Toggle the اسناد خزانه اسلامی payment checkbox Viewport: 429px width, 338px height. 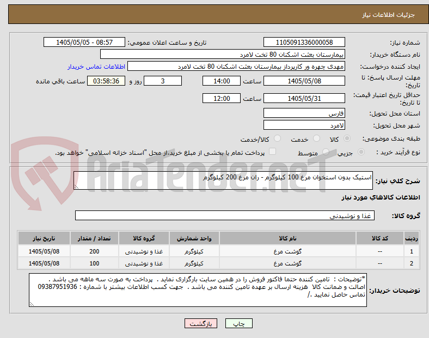273,152
